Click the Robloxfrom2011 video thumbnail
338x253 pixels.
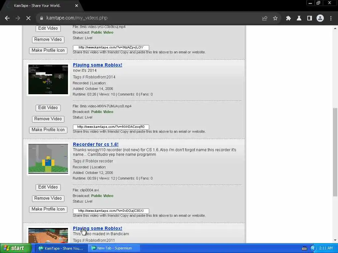(48, 235)
